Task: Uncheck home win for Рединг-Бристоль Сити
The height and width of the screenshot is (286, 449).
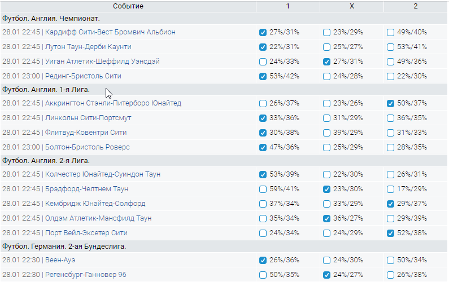Action: pyautogui.click(x=263, y=76)
